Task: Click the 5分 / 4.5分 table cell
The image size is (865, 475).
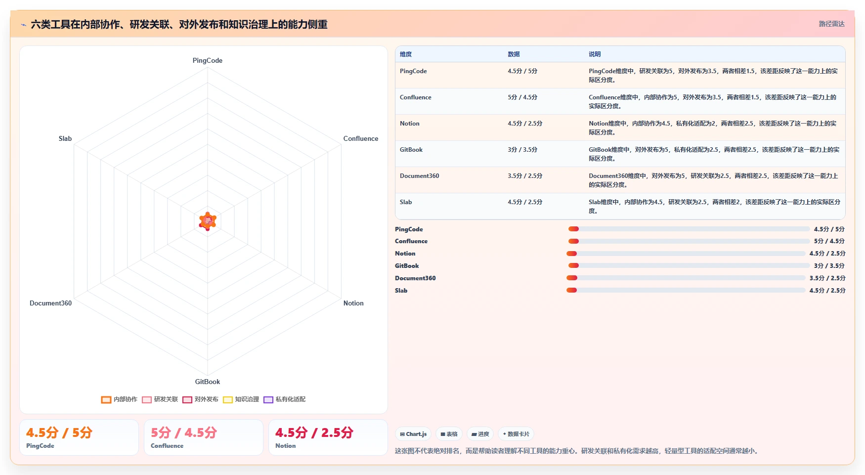Action: [x=522, y=97]
